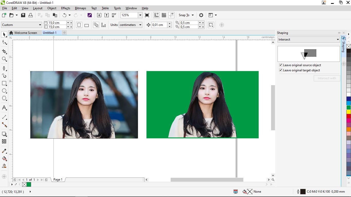Pick the yellow swatch in color palette
The height and width of the screenshot is (197, 351).
348,112
